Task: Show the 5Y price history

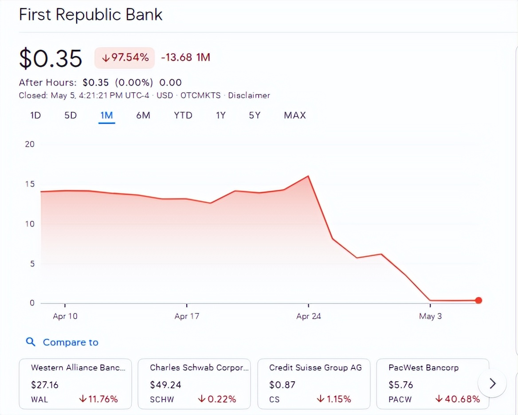Action: pos(255,115)
